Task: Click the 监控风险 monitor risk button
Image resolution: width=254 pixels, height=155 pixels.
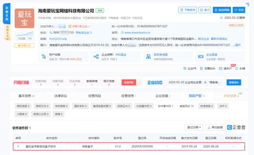Action: point(222,10)
